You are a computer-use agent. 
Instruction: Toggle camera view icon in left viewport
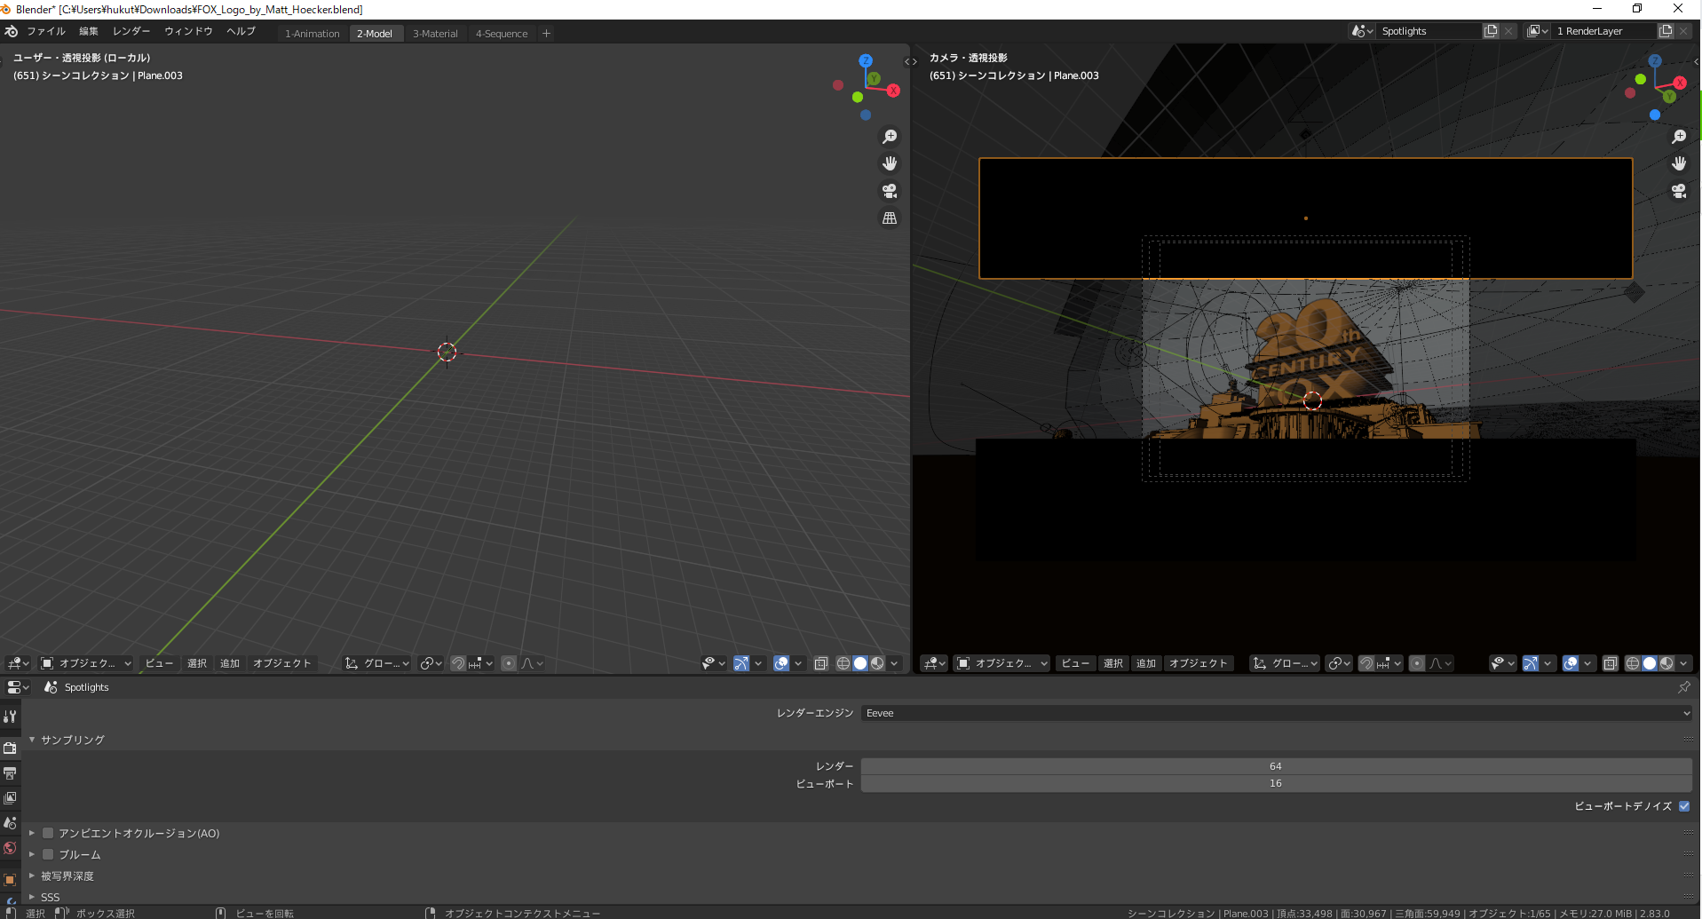(x=889, y=191)
